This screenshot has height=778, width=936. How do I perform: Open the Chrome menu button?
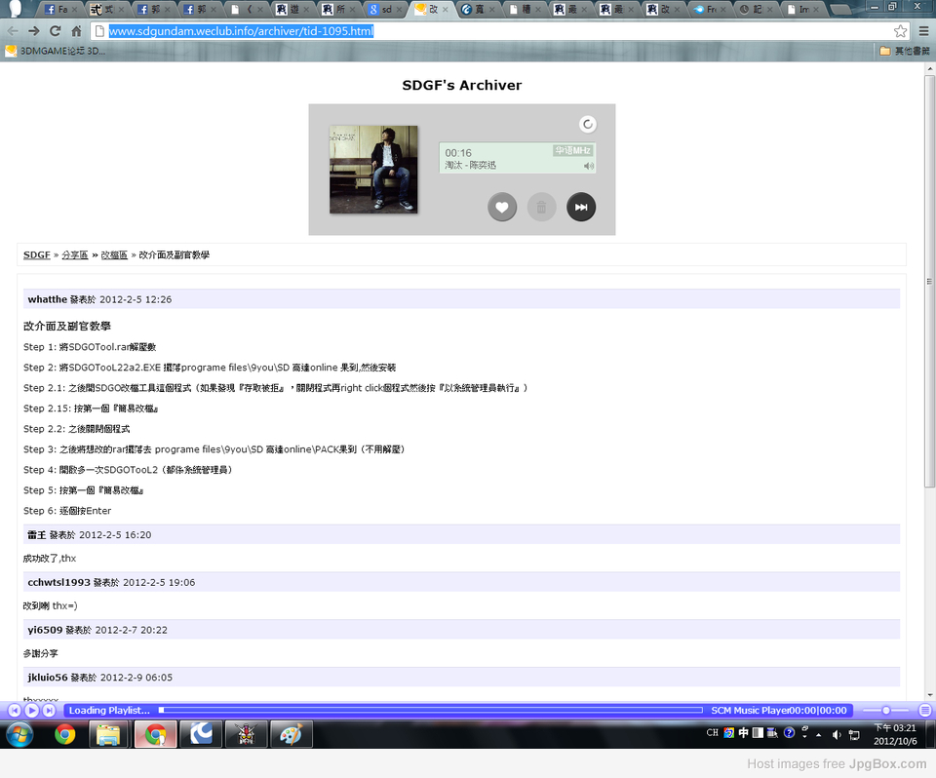pyautogui.click(x=923, y=31)
